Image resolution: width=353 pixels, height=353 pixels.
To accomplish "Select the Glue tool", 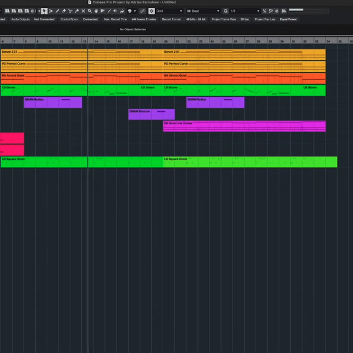I will coord(77,11).
